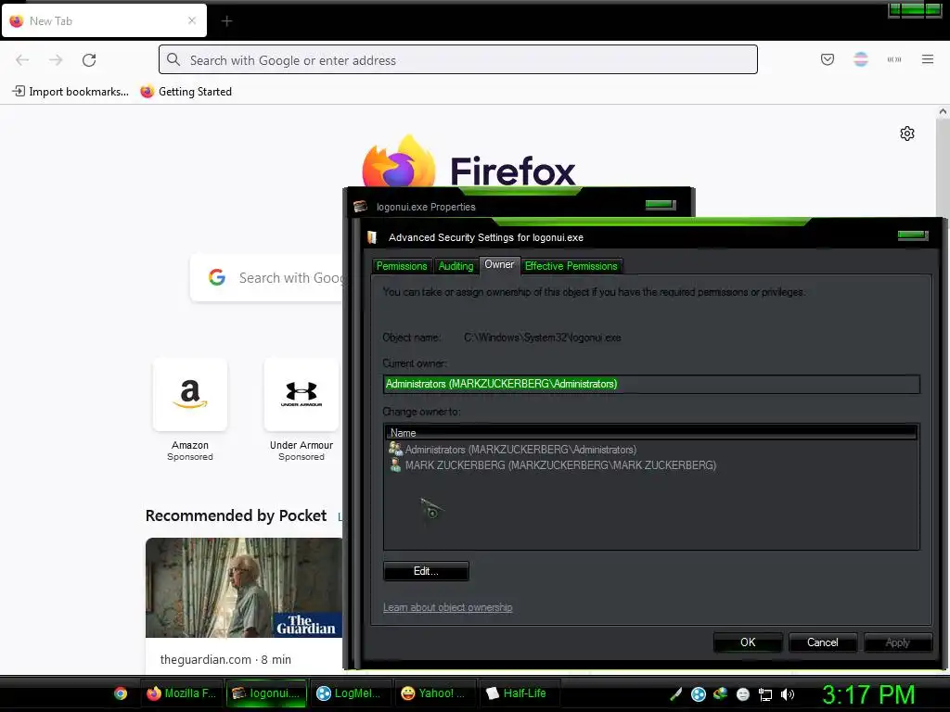Click Cancel in Advanced Security Settings
950x712 pixels.
point(822,642)
